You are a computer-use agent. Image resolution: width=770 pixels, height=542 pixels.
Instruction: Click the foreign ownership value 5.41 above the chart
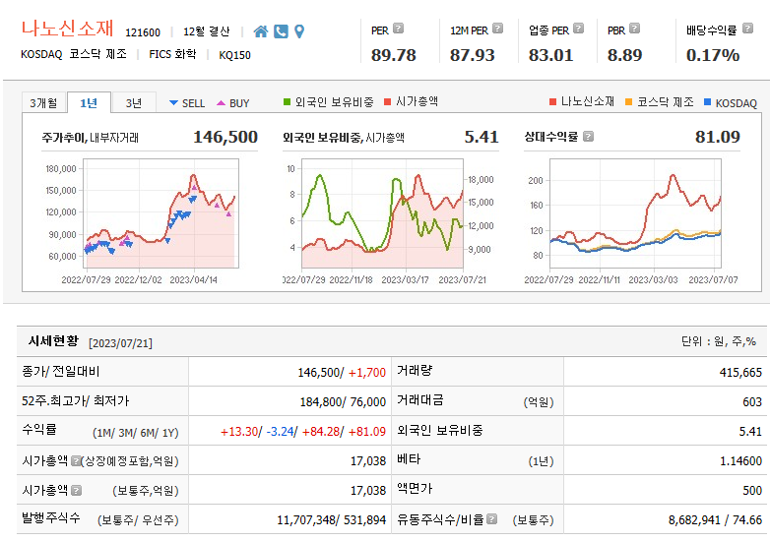[x=481, y=137]
